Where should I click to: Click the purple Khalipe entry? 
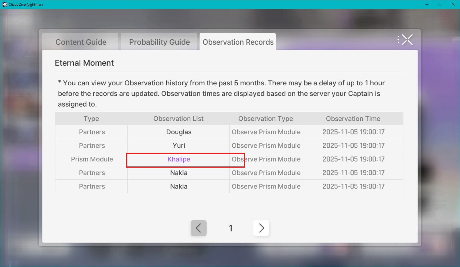179,159
